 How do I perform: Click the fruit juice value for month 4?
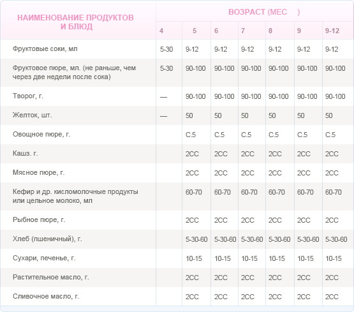[166, 49]
